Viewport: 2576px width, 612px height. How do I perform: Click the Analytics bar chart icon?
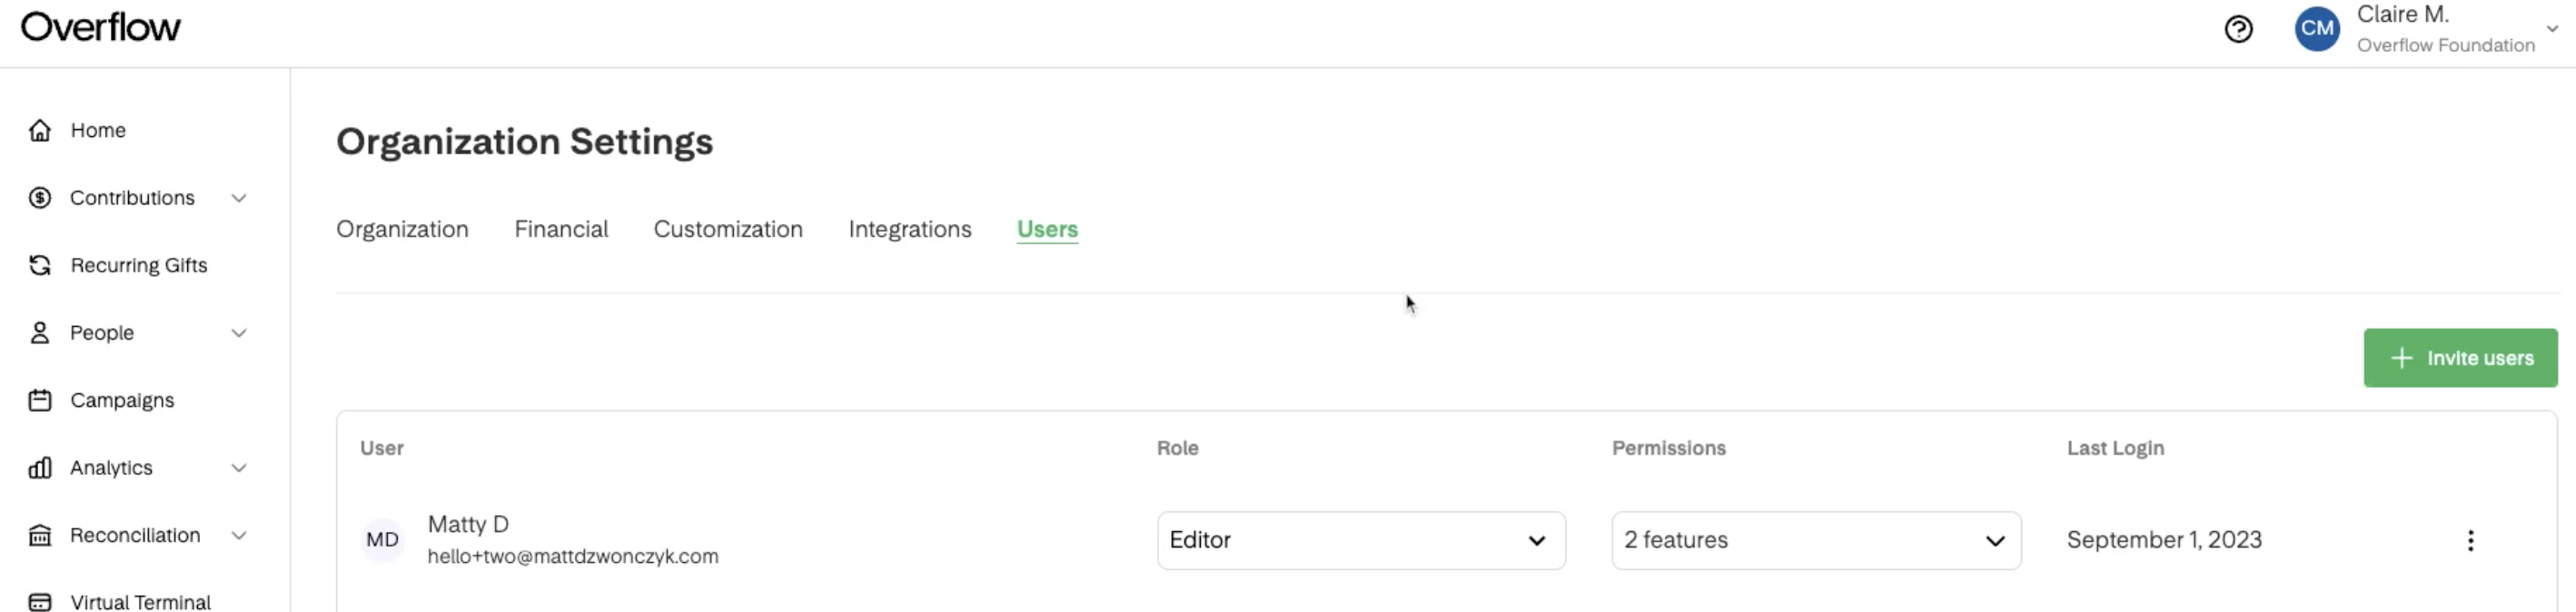(x=40, y=468)
